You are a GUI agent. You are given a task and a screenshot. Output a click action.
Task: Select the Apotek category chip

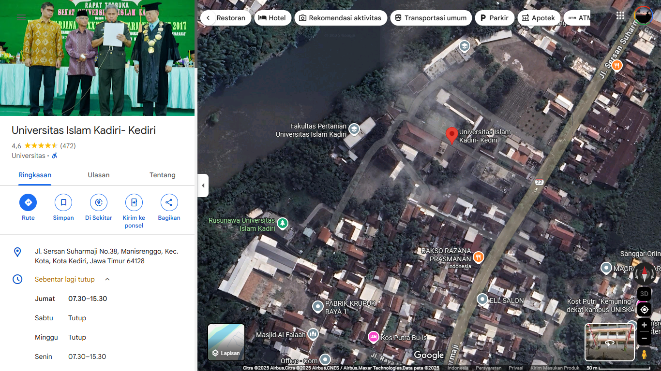[x=539, y=18]
